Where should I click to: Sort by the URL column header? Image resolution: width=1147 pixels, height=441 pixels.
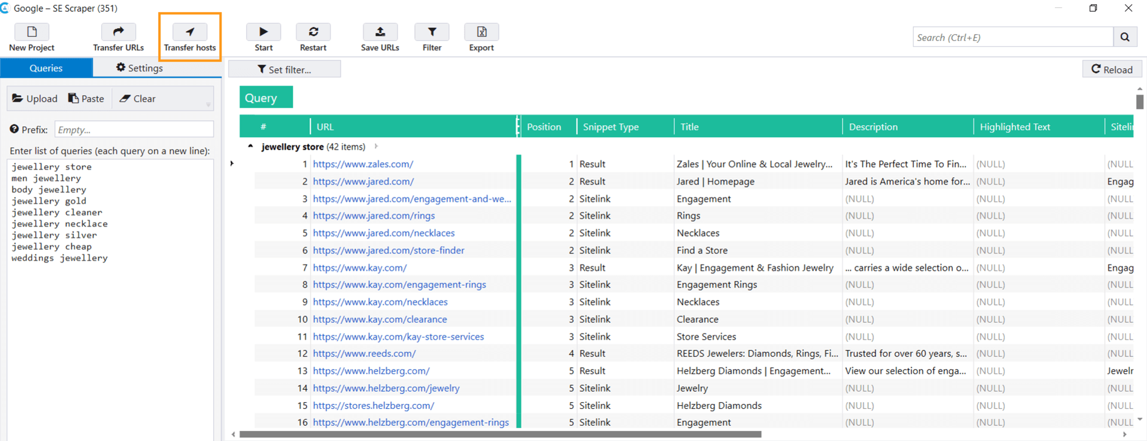coord(414,126)
